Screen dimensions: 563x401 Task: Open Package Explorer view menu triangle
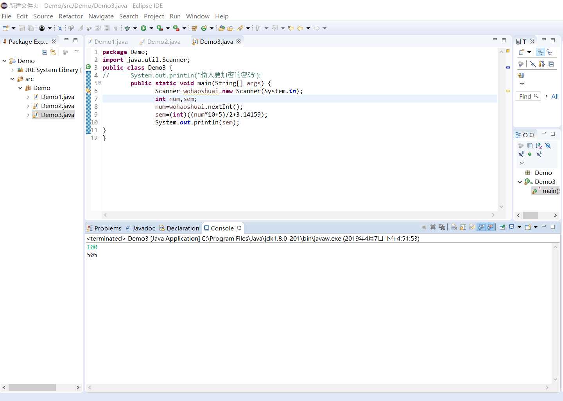[77, 51]
